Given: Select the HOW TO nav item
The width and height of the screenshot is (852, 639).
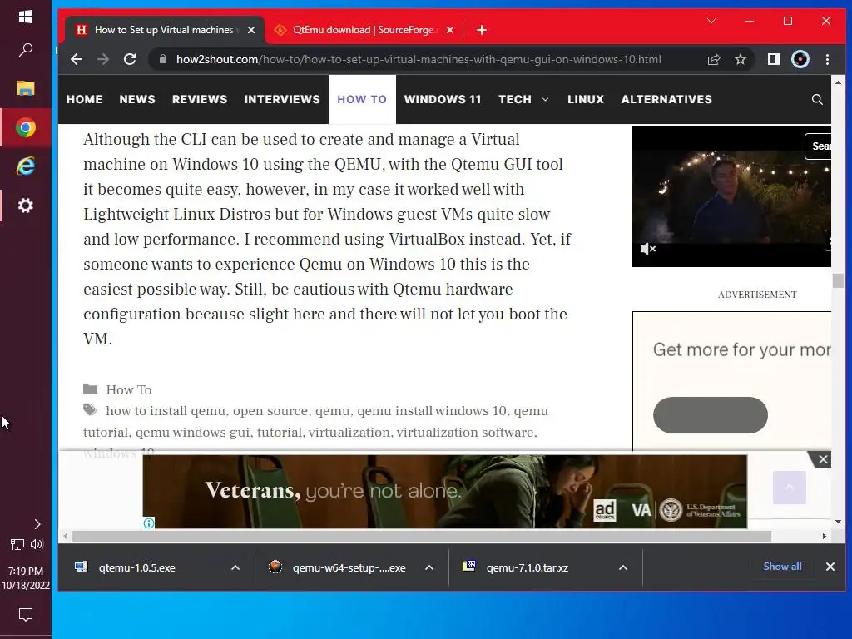Looking at the screenshot, I should click(362, 100).
